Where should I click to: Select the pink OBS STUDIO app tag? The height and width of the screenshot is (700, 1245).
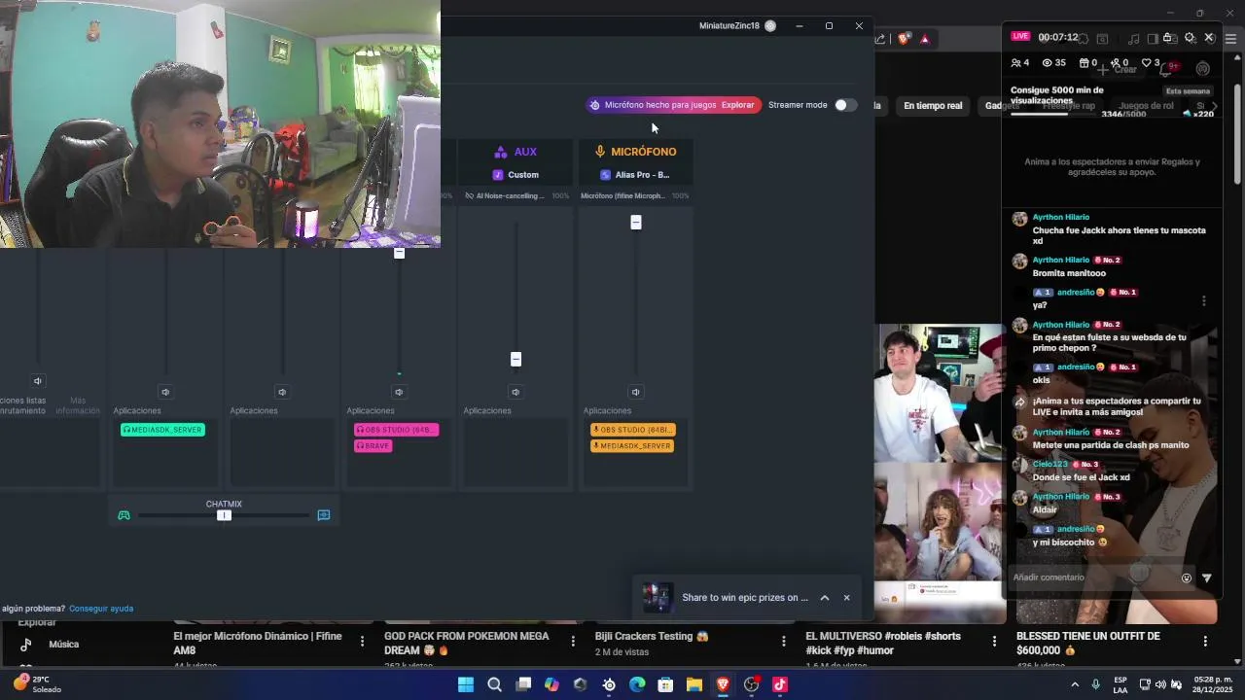click(396, 430)
